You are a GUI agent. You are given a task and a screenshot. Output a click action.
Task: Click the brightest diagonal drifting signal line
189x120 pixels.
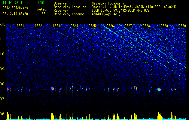click(152, 46)
